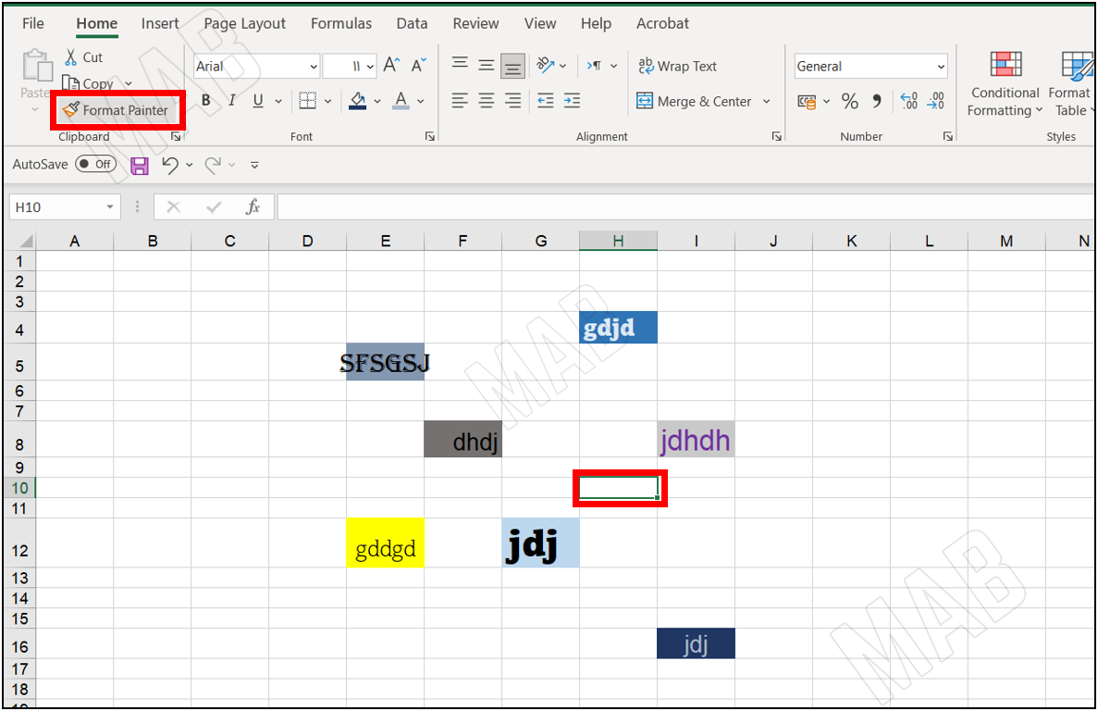Click Decrease Indent icon
This screenshot has height=711, width=1098.
546,101
